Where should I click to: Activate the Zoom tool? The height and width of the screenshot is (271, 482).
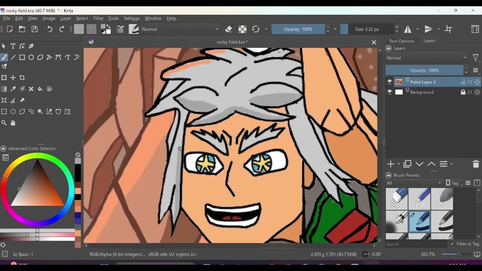coord(4,123)
